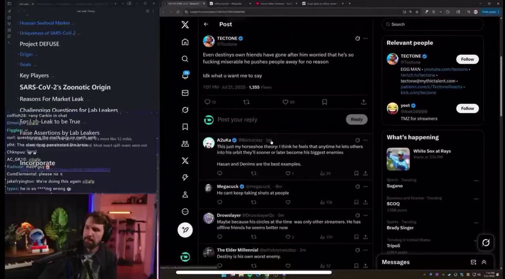
Task: Open more options for $COQ trend
Action: [476, 198]
